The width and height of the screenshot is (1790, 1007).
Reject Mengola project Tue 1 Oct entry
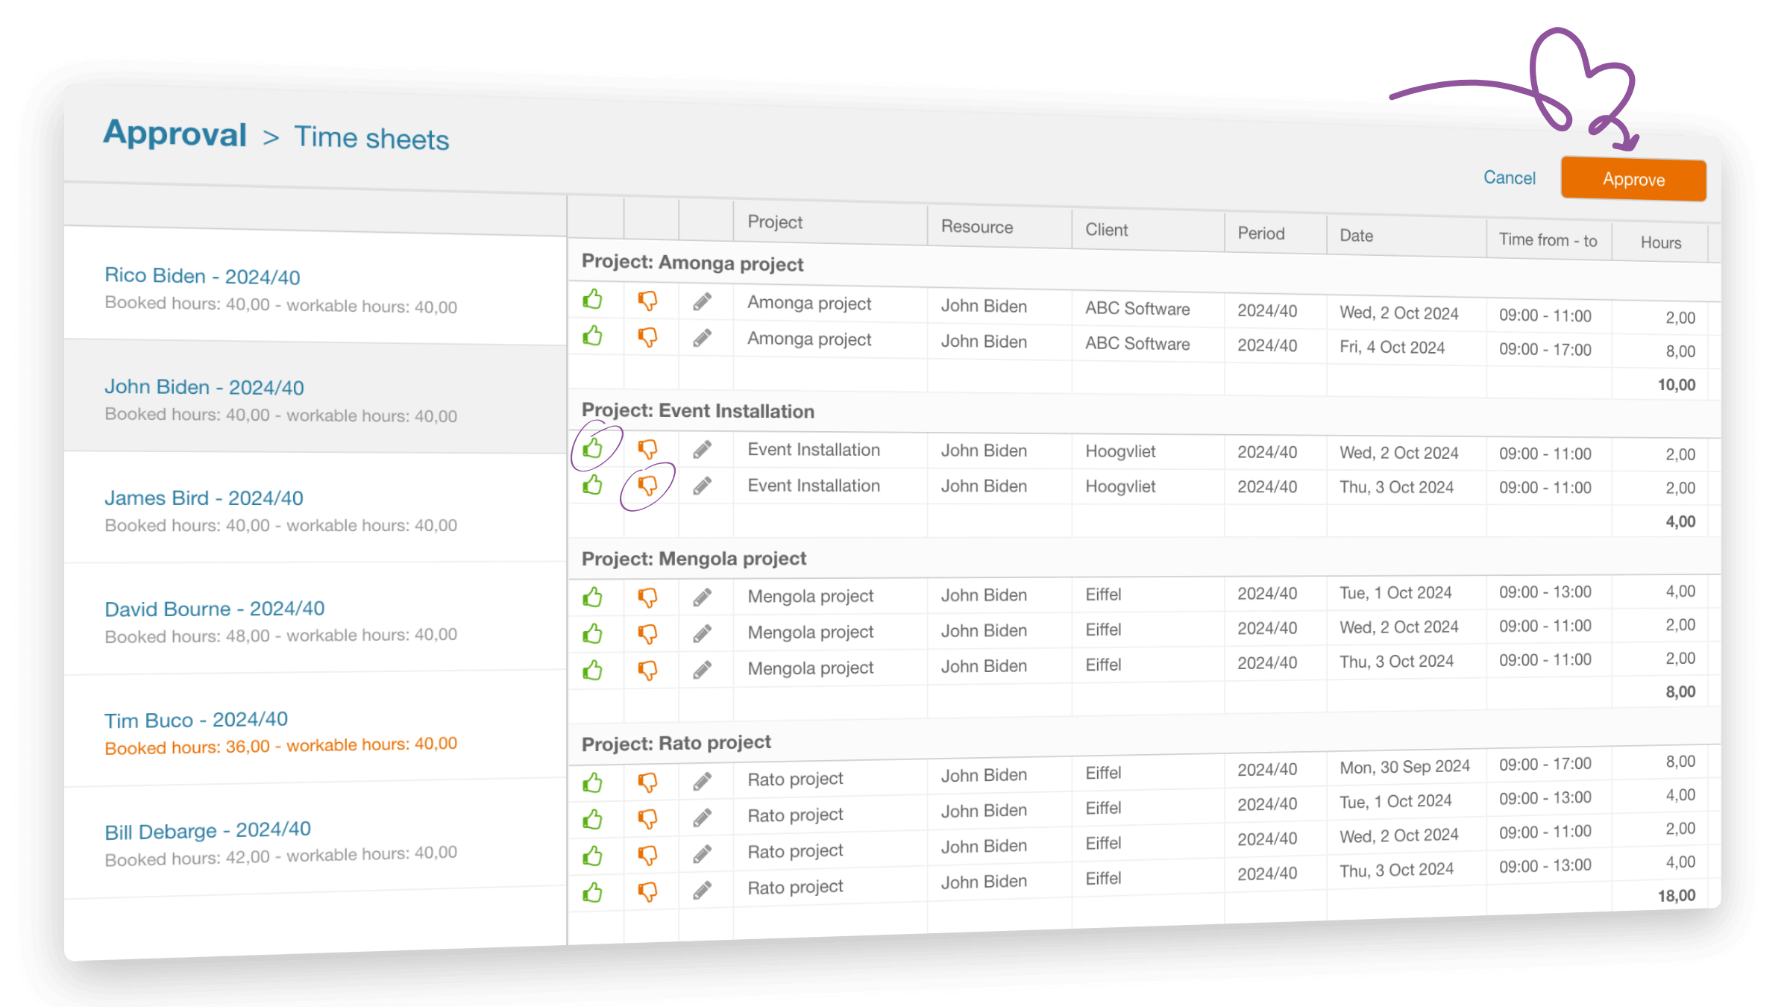pos(647,597)
